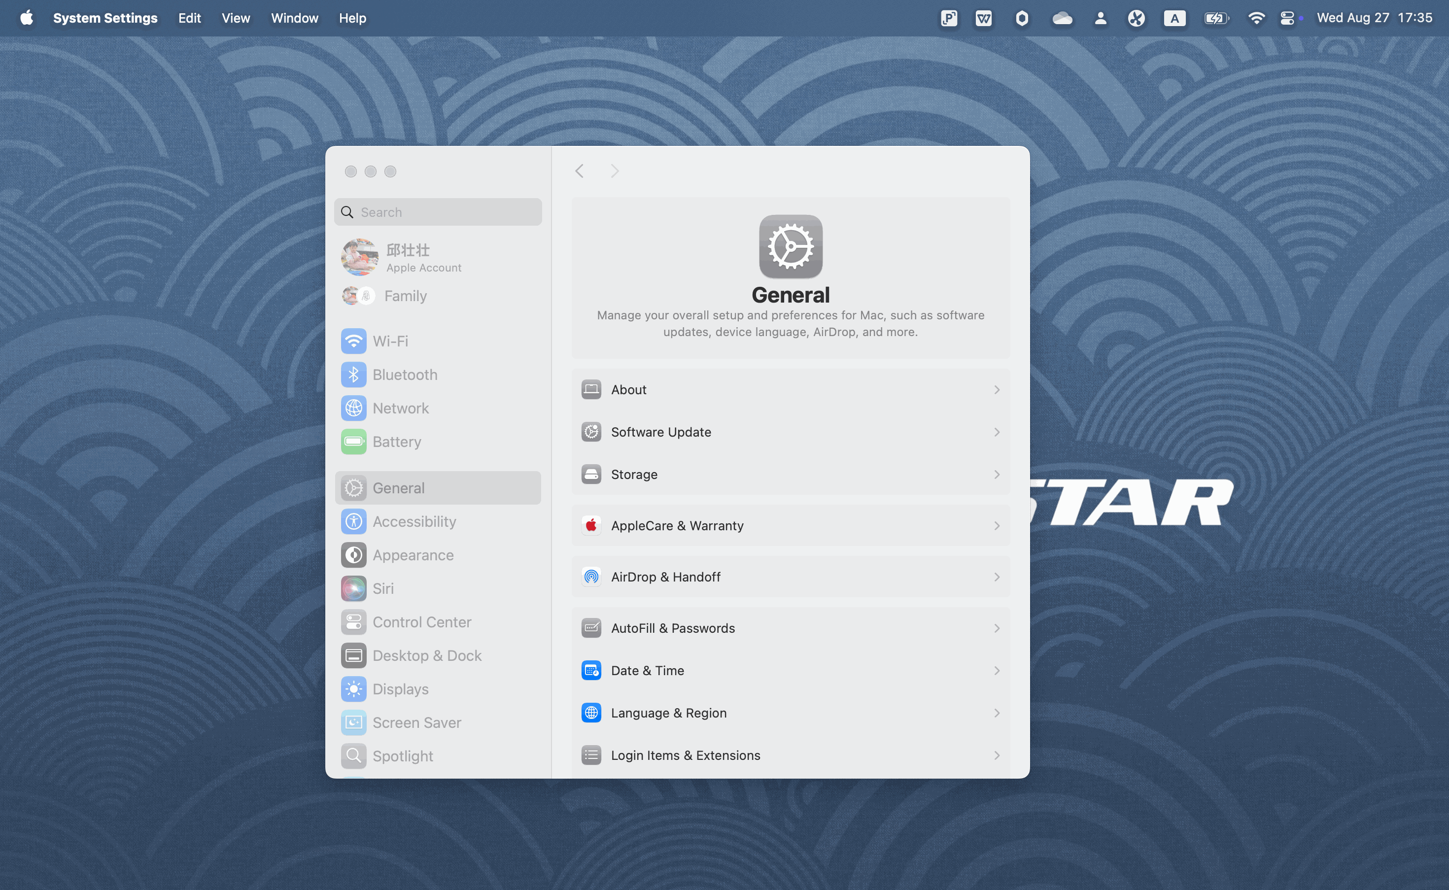Open Appearance settings

(438, 554)
